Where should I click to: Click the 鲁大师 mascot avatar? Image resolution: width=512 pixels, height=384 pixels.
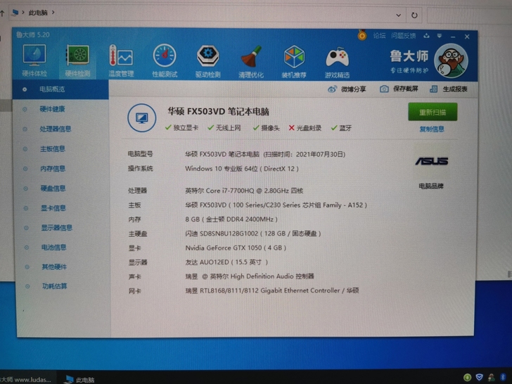[451, 60]
